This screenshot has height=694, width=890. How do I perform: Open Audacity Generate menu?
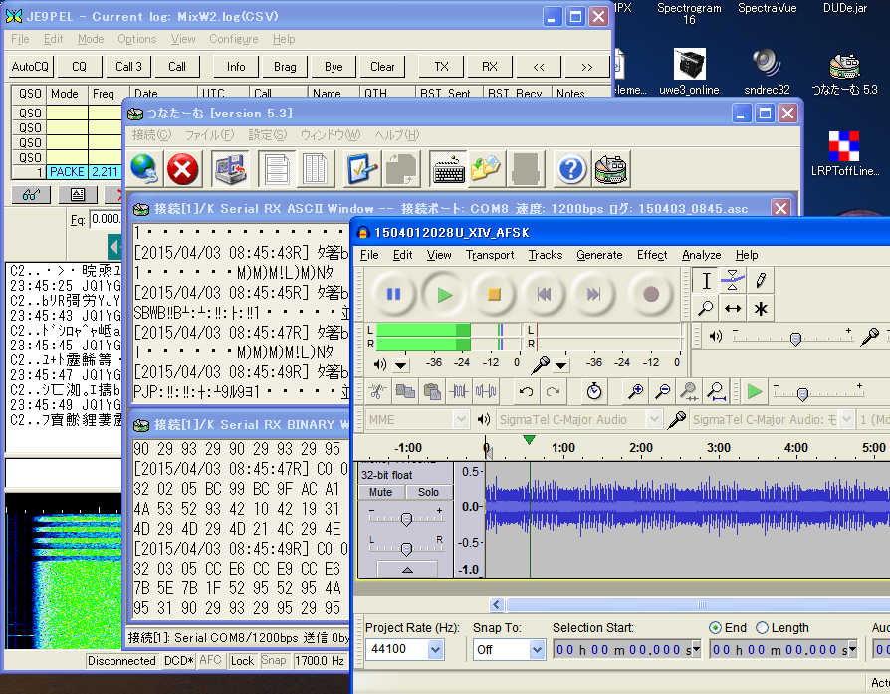click(599, 255)
